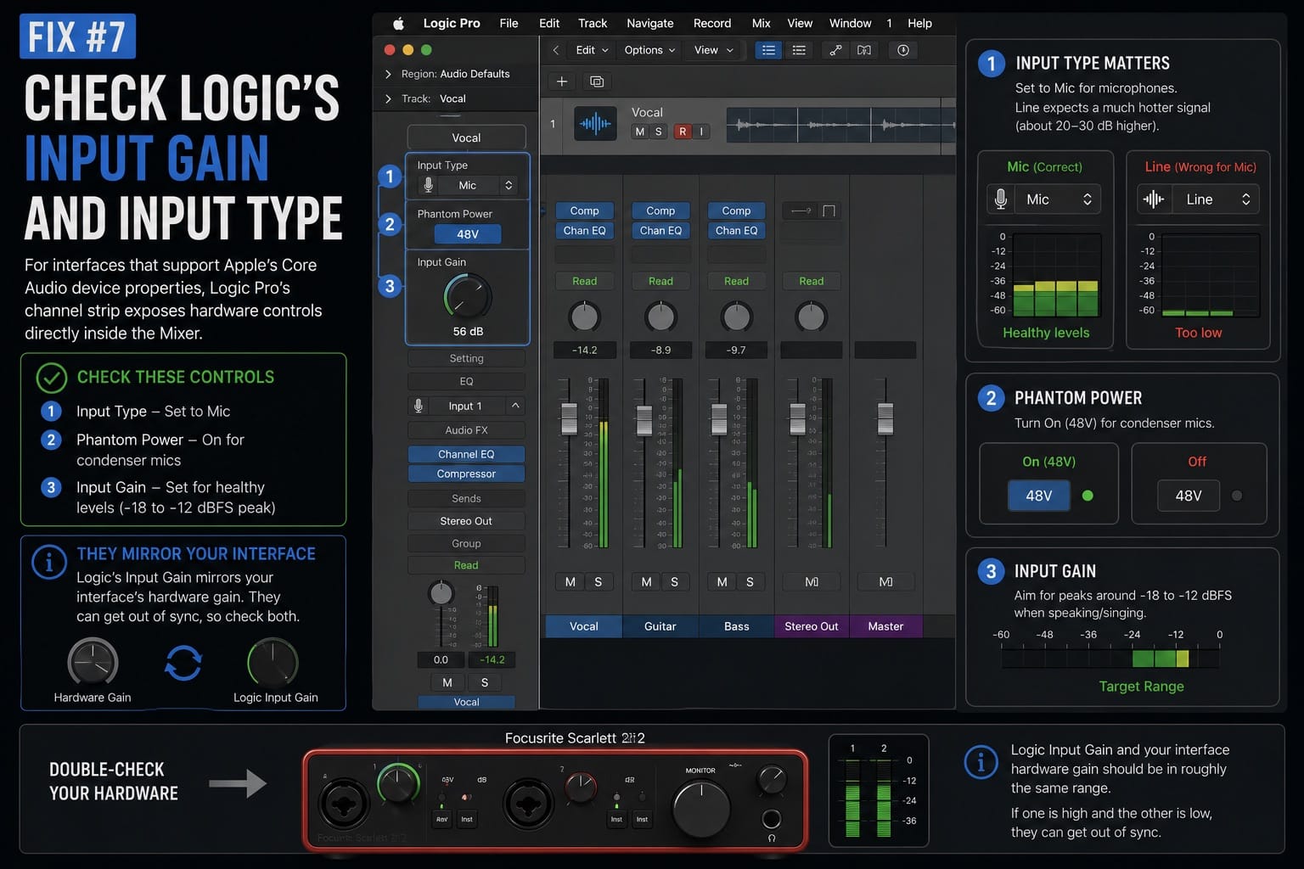Viewport: 1304px width, 869px height.
Task: Adjust pan knob on Guitar mixer channel
Action: (660, 317)
